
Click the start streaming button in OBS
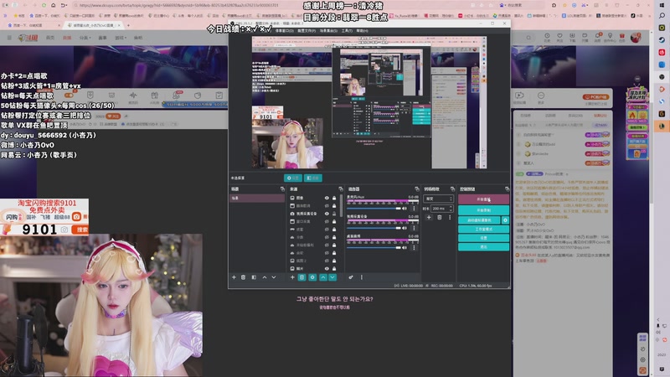pyautogui.click(x=483, y=199)
